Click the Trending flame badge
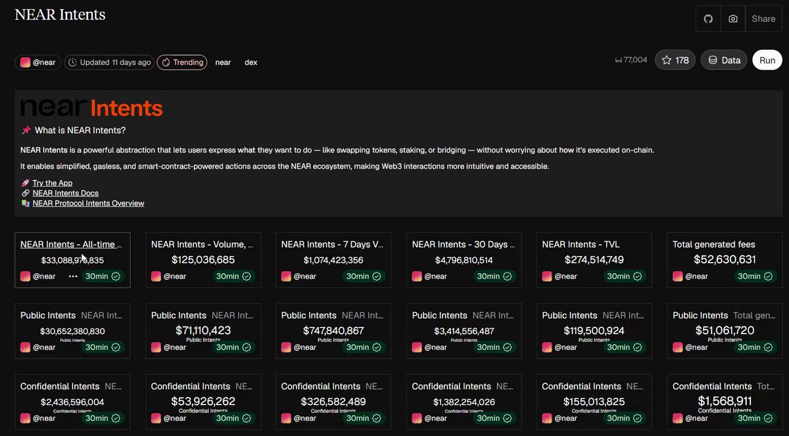 (182, 62)
